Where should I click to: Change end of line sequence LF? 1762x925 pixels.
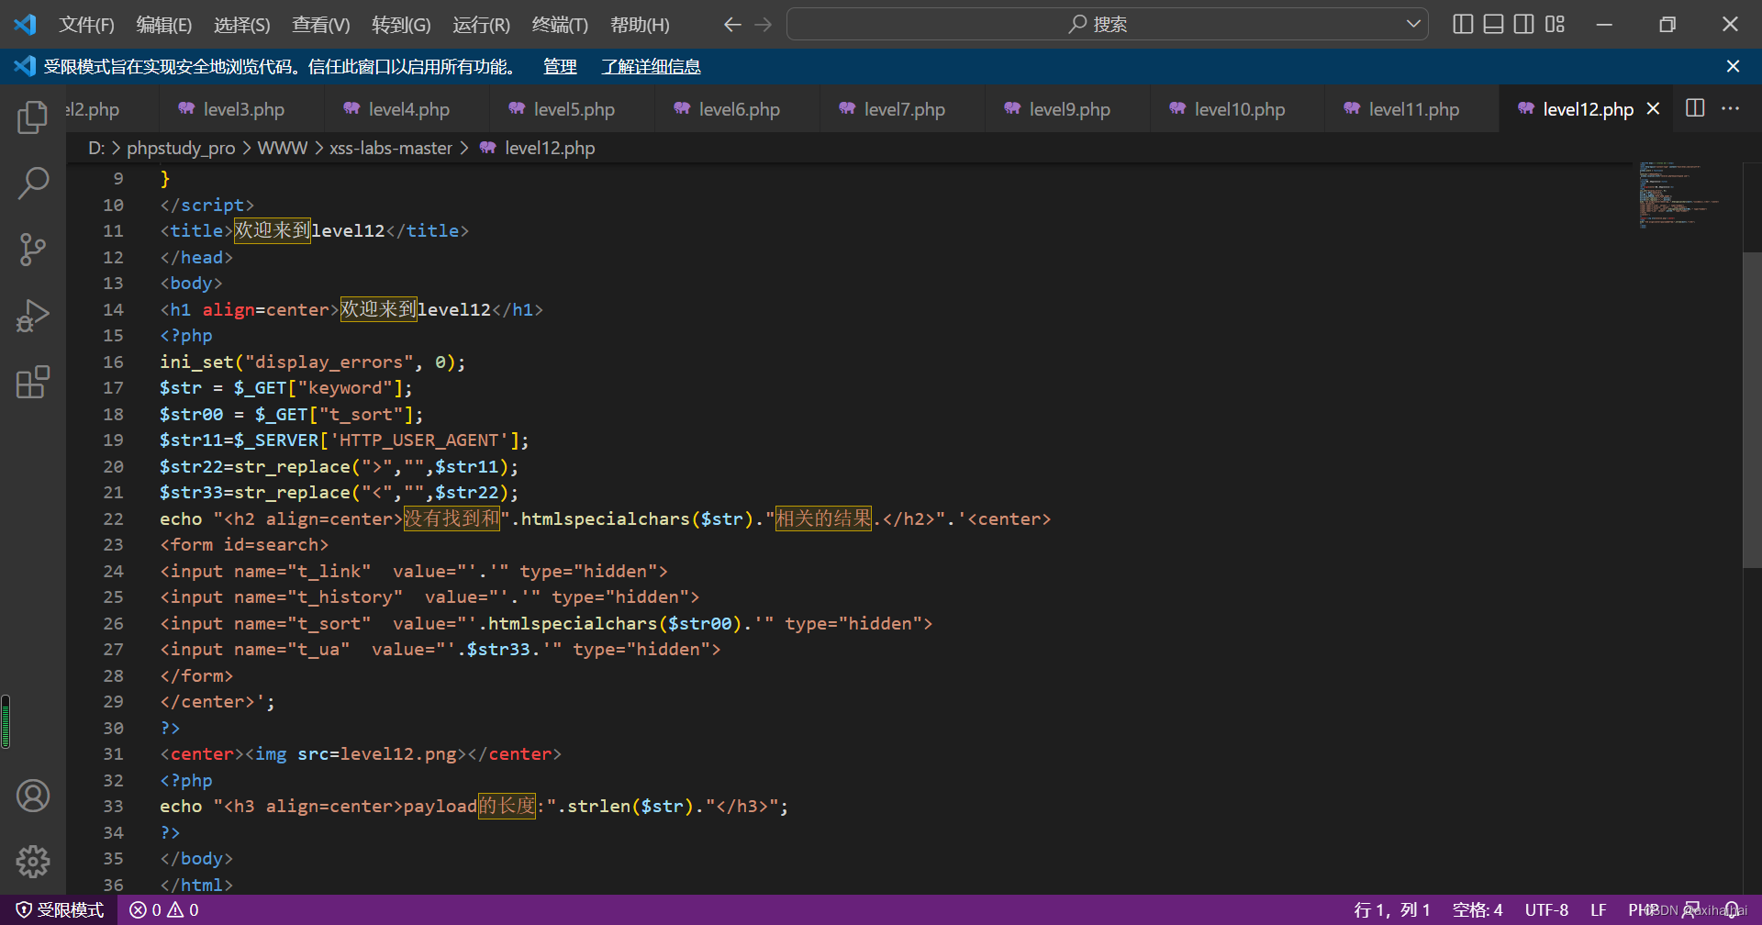coord(1599,910)
